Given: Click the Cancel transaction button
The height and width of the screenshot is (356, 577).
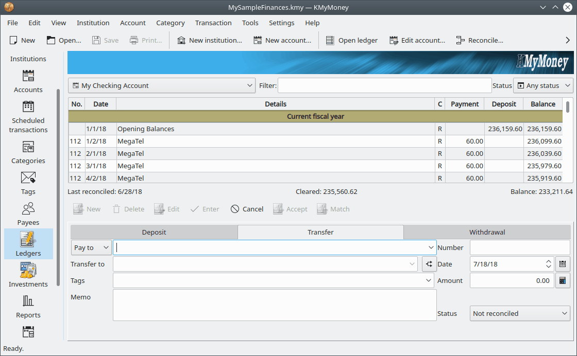Looking at the screenshot, I should 247,209.
